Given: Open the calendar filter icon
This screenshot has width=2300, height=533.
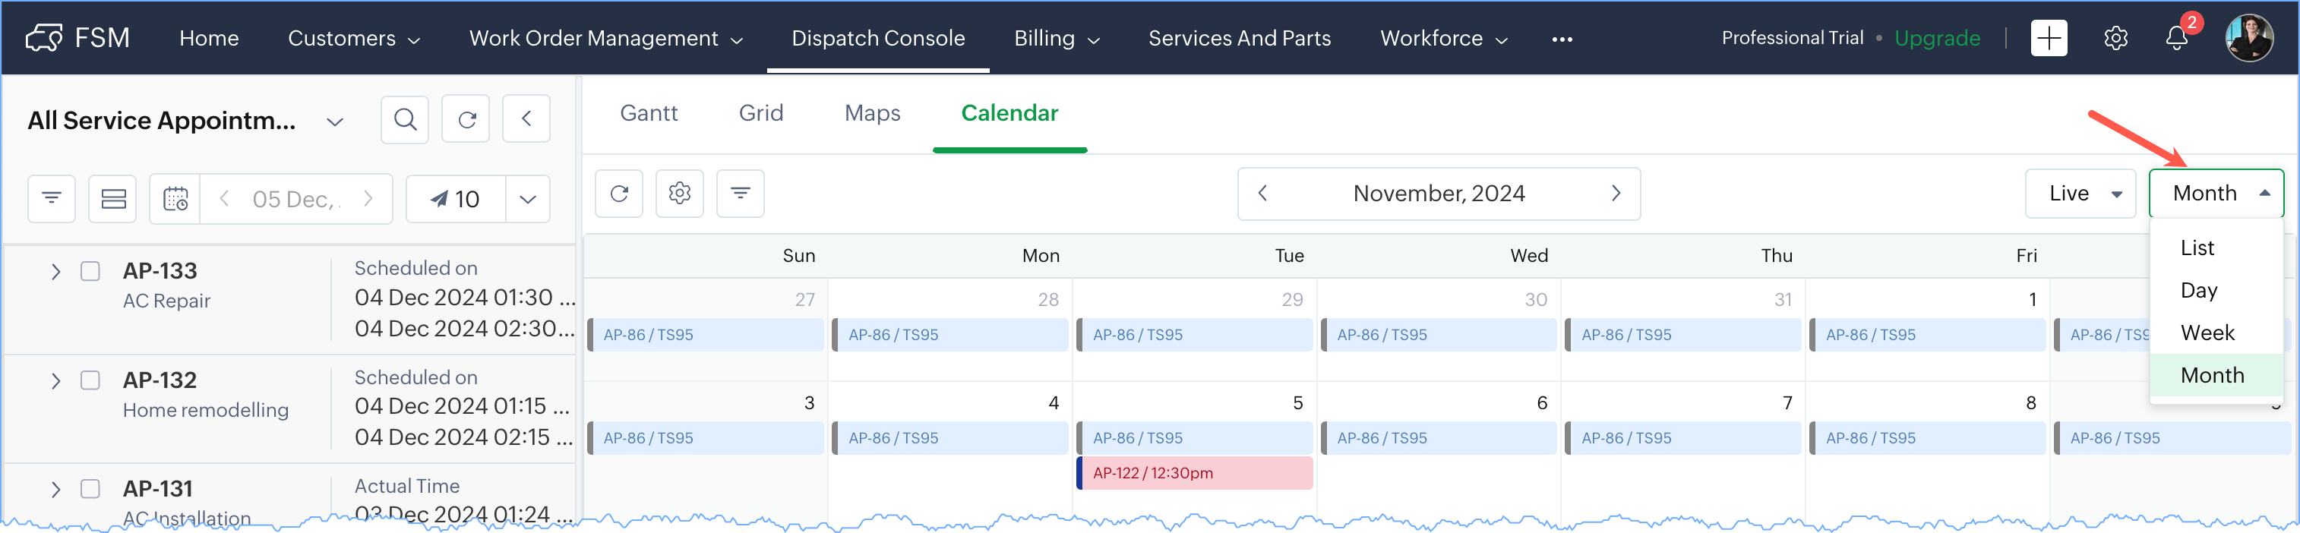Looking at the screenshot, I should pos(740,193).
